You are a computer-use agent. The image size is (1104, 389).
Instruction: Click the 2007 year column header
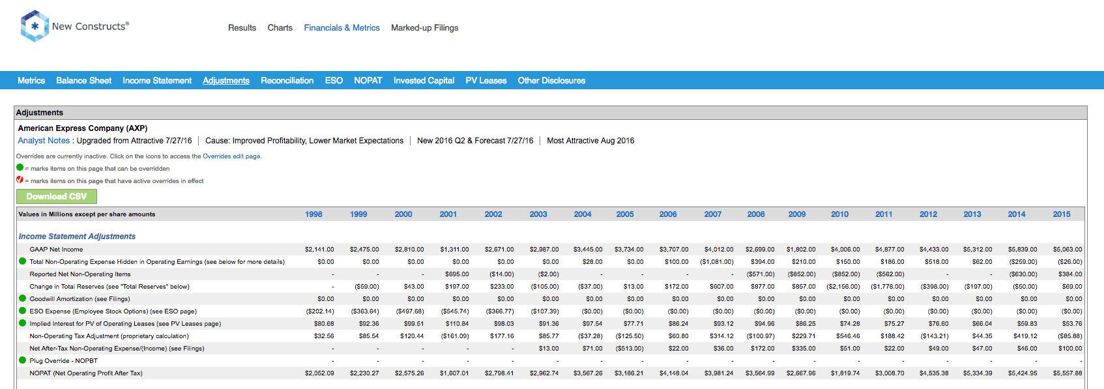713,214
